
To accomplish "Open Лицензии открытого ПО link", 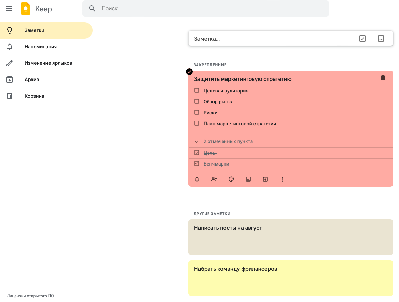I will pos(30,296).
